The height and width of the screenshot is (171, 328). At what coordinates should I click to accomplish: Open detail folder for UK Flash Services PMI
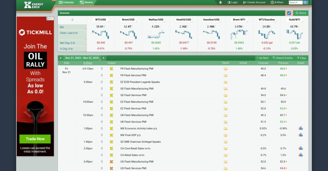225,122
